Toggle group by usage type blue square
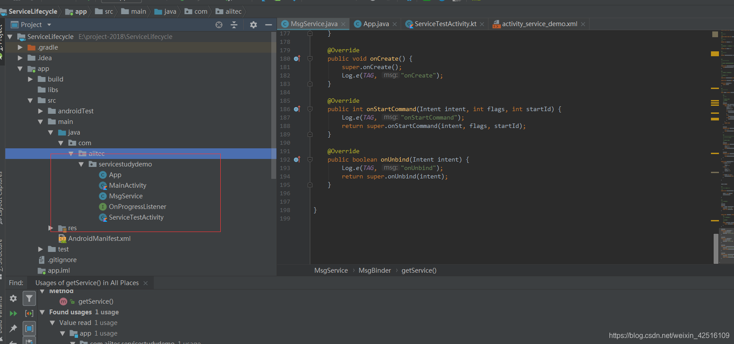The image size is (734, 344). [x=29, y=329]
